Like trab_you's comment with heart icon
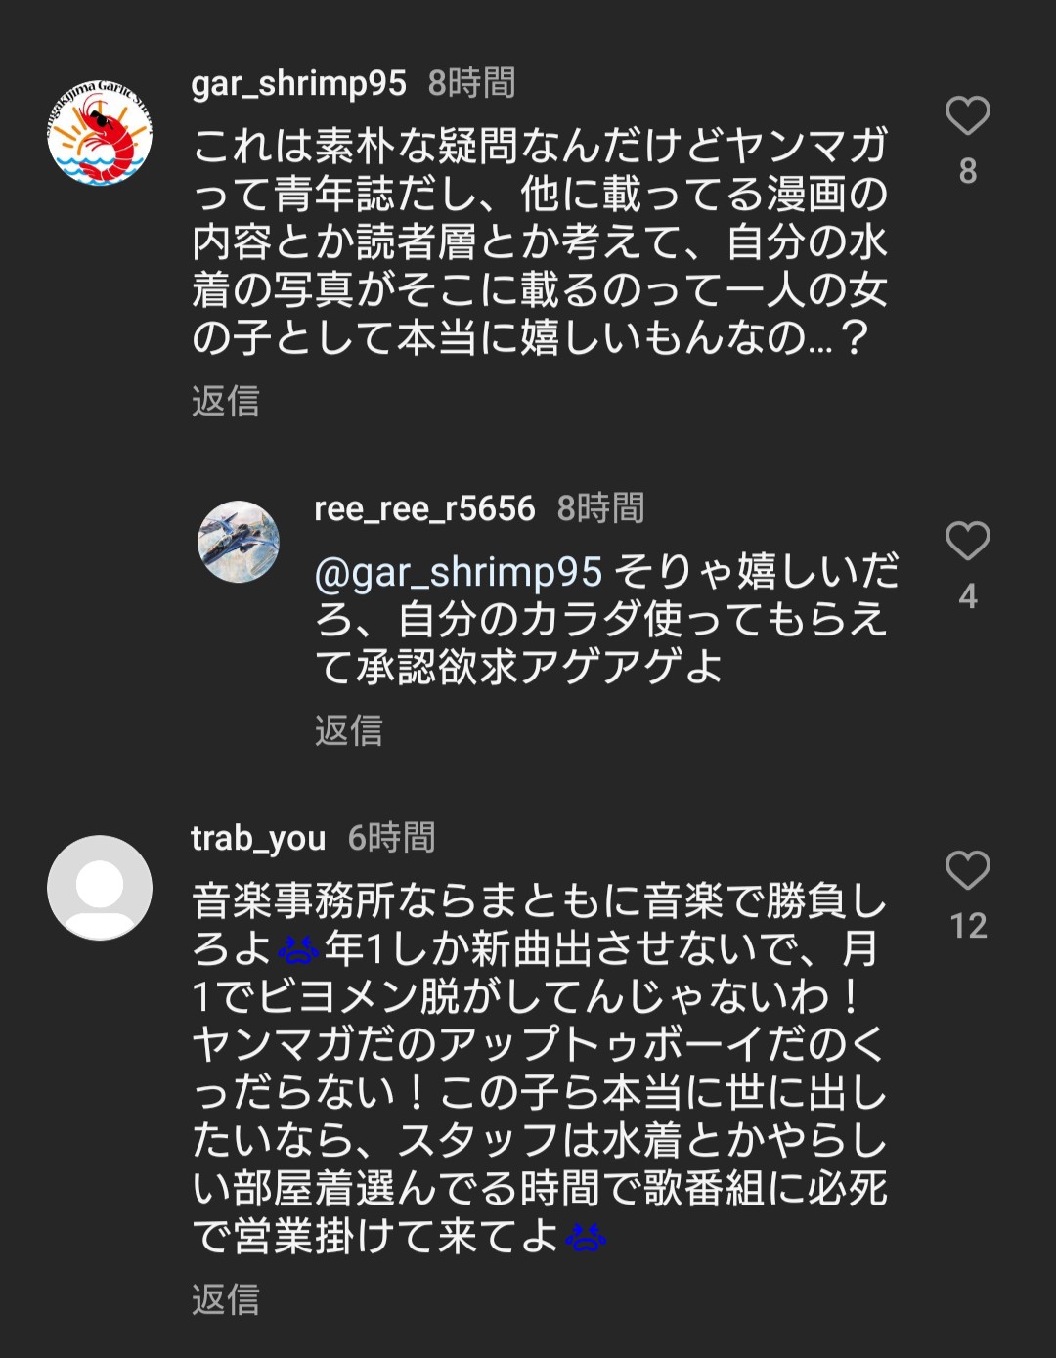The image size is (1056, 1358). click(967, 870)
